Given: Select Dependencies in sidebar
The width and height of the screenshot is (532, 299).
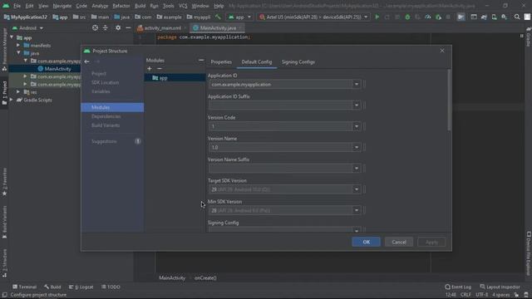Looking at the screenshot, I should point(106,116).
